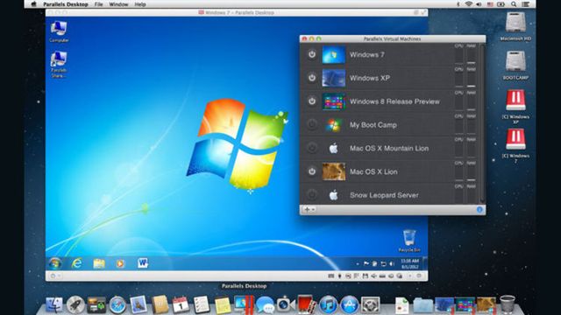Open the [C] Windows XP Parallels disk icon
The image size is (561, 315).
(515, 107)
